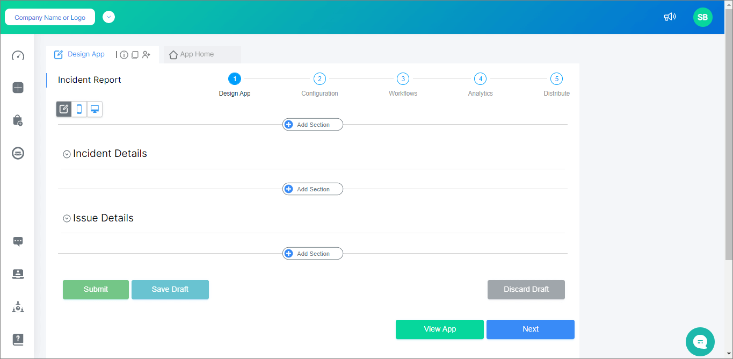The width and height of the screenshot is (733, 359).
Task: Open the chevron dropdown next to Company Name
Action: (108, 17)
